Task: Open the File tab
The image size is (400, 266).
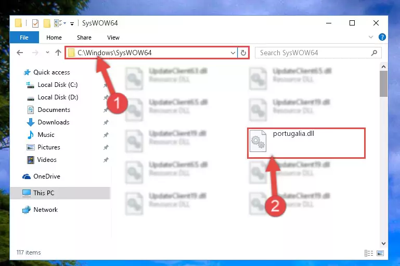Action: 24,37
